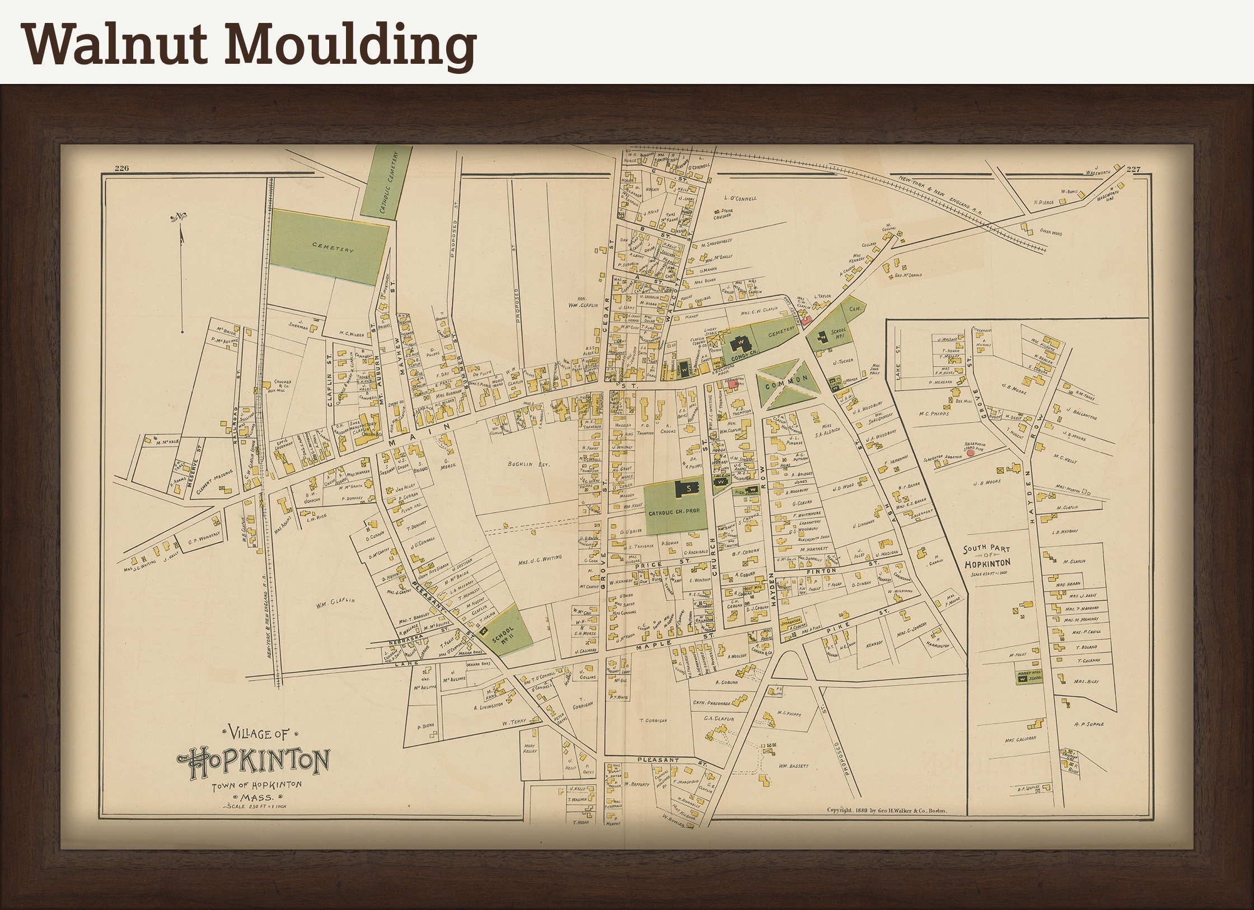The height and width of the screenshot is (910, 1254).
Task: Click page number 227
Action: (1134, 170)
